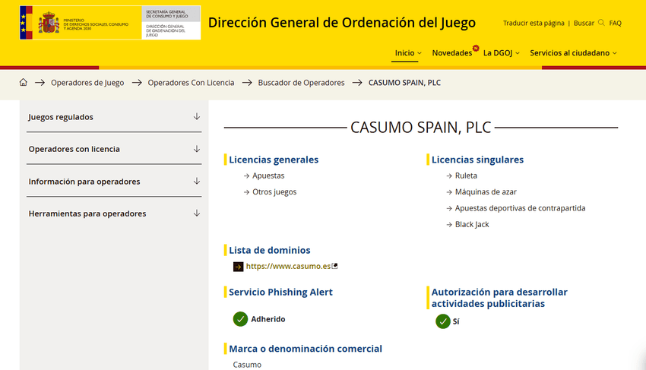Click Autorización para desarrollar actividades publicitarias heading
Viewport: 646px width, 370px height.
tap(499, 298)
